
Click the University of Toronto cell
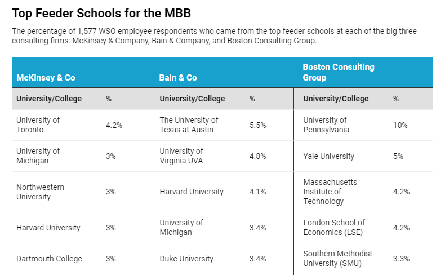pyautogui.click(x=38, y=125)
